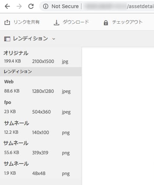Click the Not Secure label in address bar
Viewport: 154px width, 185px height.
pyautogui.click(x=65, y=6)
